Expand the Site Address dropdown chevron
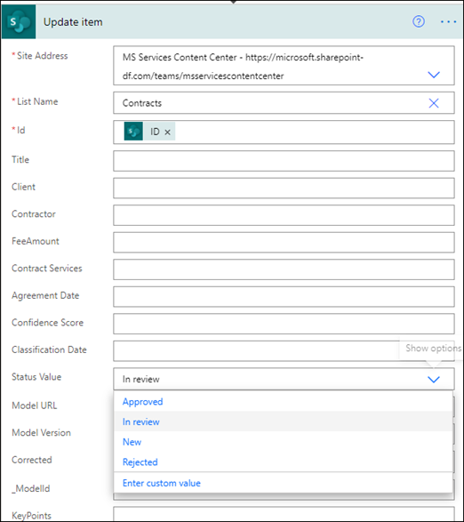The height and width of the screenshot is (522, 464). (434, 75)
